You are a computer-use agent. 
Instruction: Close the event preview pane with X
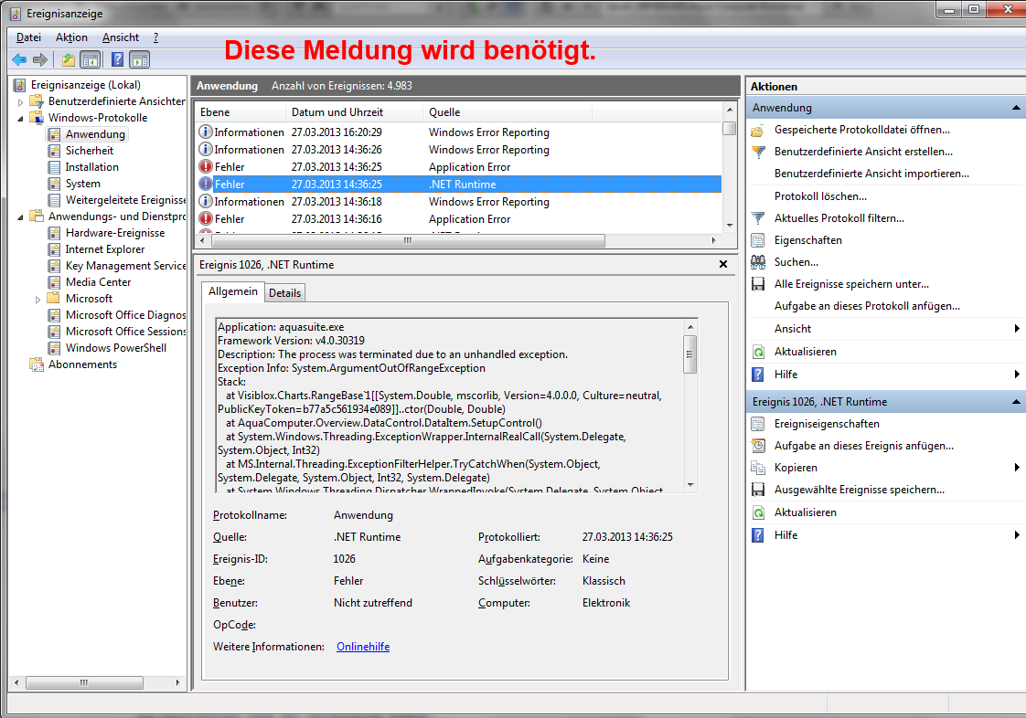point(723,264)
